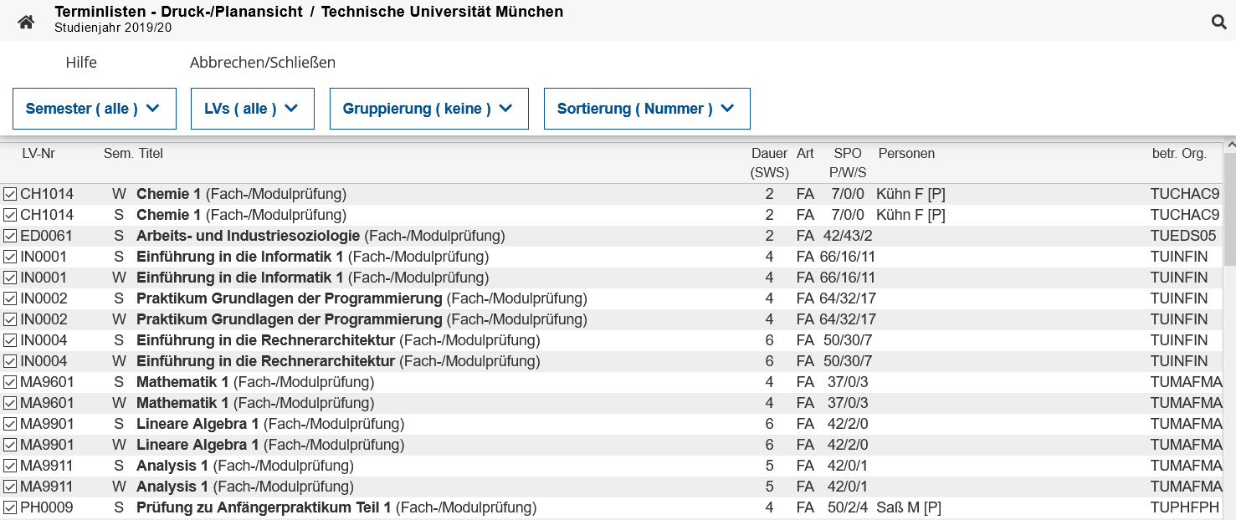Uncheck IN0004 summer semester row checkbox
This screenshot has width=1236, height=520.
10,340
